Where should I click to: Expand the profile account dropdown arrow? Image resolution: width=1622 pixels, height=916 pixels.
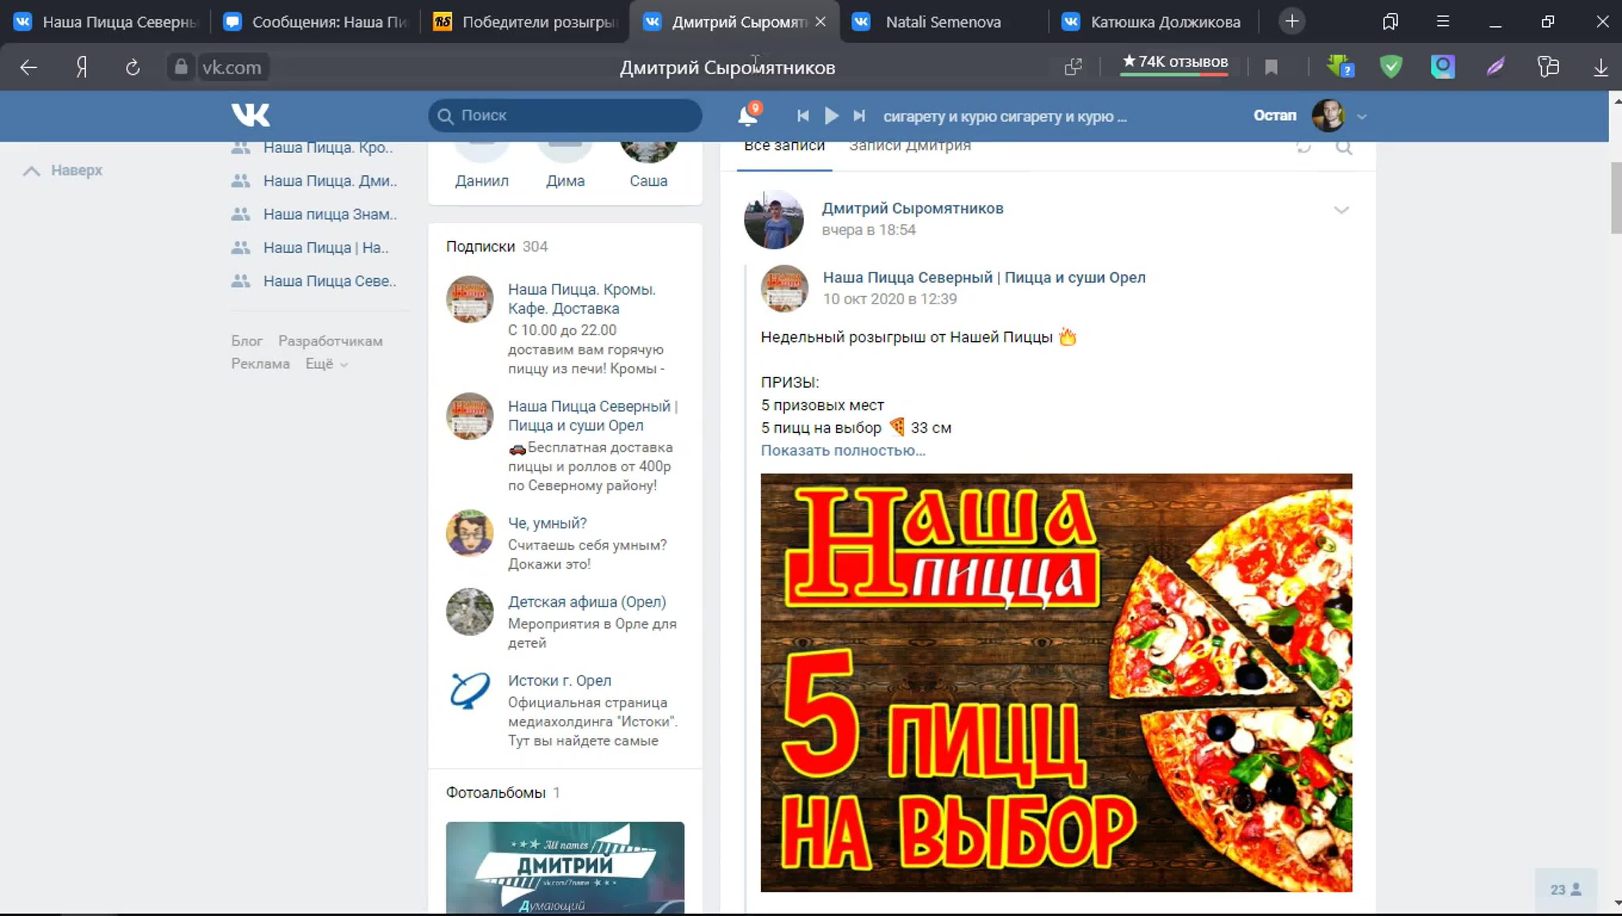pyautogui.click(x=1362, y=116)
